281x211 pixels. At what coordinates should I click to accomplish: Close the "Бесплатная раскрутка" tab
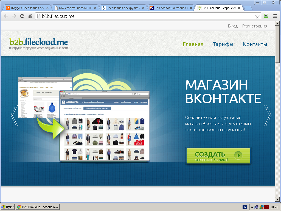[143, 8]
